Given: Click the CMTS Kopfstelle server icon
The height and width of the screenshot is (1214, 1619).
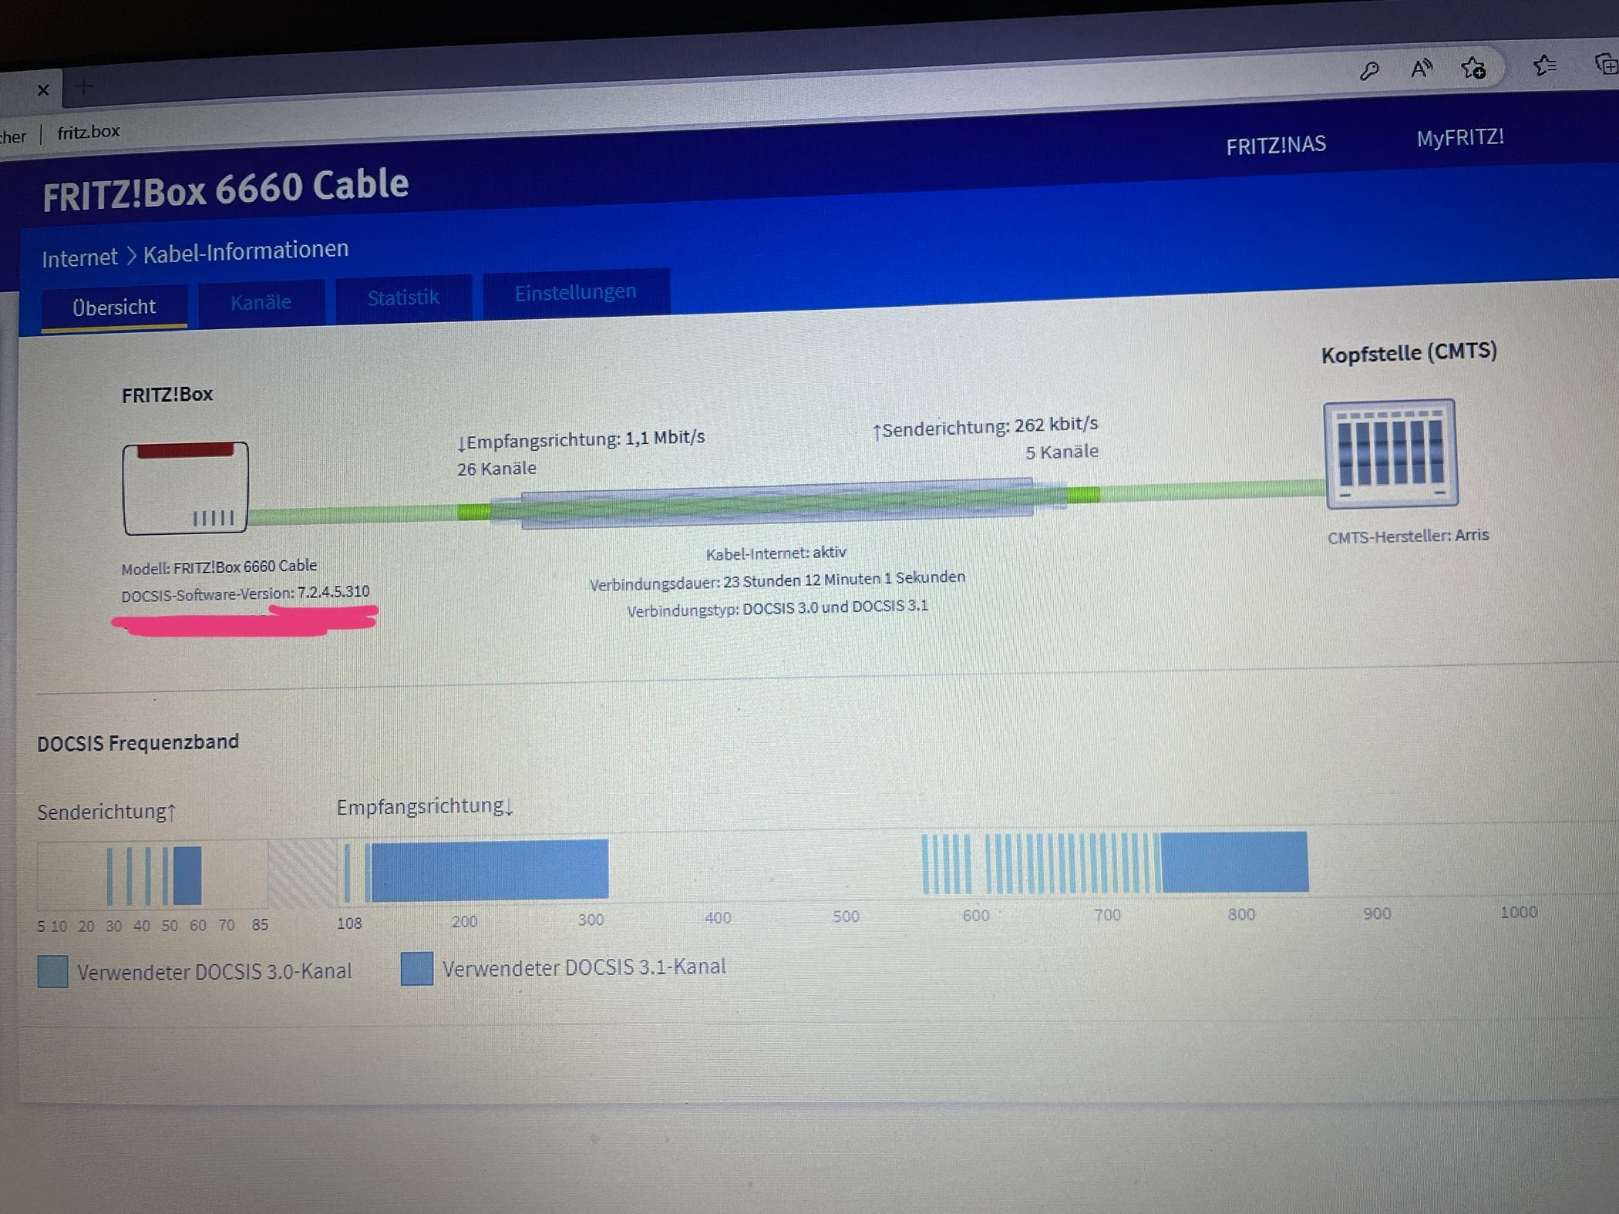Looking at the screenshot, I should 1391,453.
